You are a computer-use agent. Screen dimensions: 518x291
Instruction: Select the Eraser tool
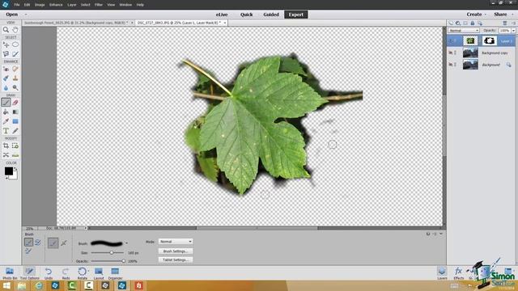click(x=15, y=103)
